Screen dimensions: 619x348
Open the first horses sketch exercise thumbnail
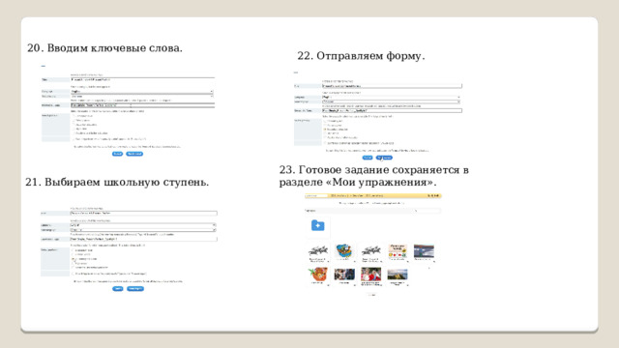point(318,251)
